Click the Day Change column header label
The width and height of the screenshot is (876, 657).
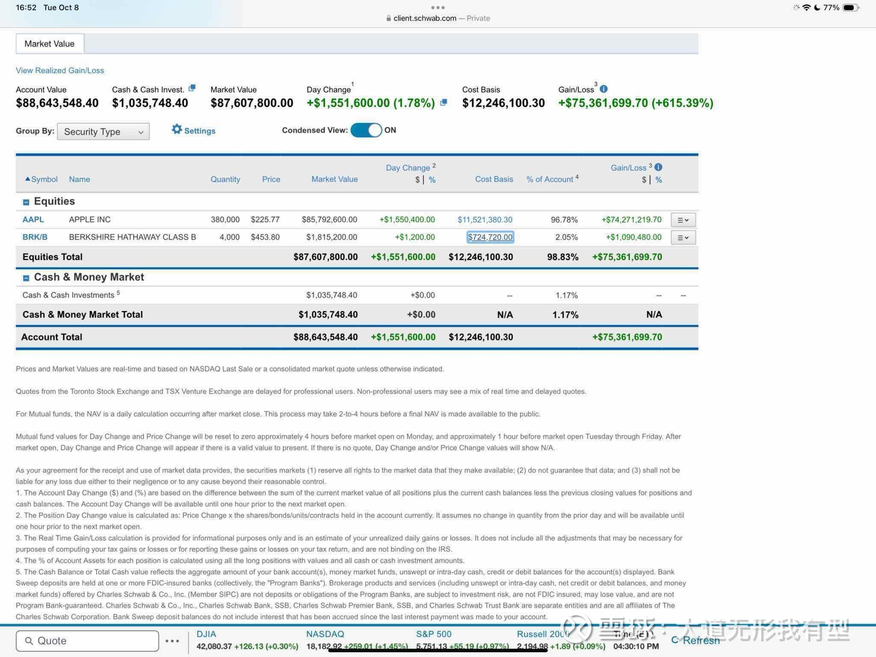tap(408, 168)
